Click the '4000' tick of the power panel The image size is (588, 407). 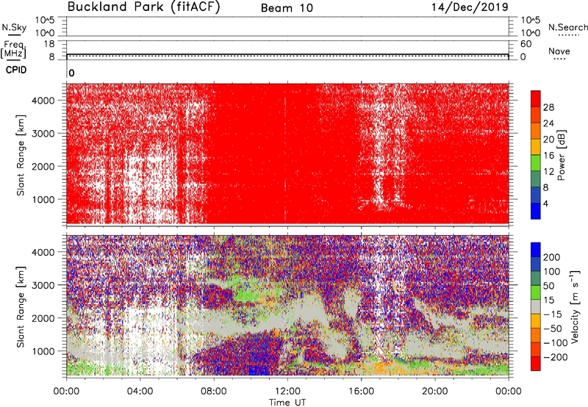(43, 101)
